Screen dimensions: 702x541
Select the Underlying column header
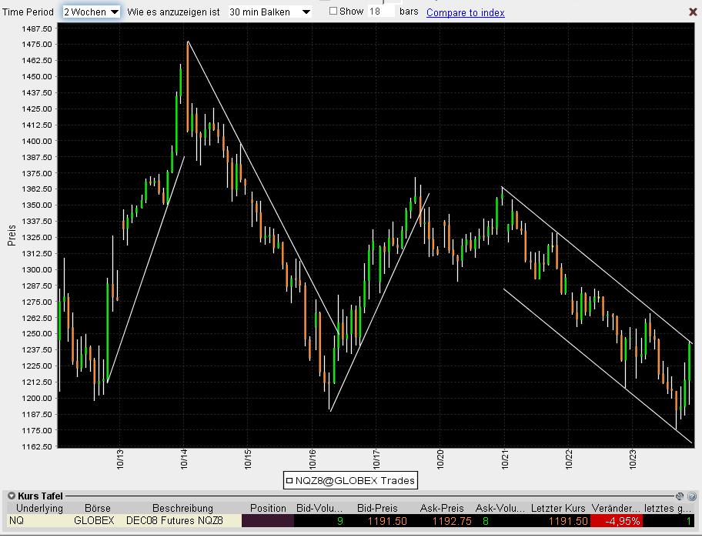[39, 509]
